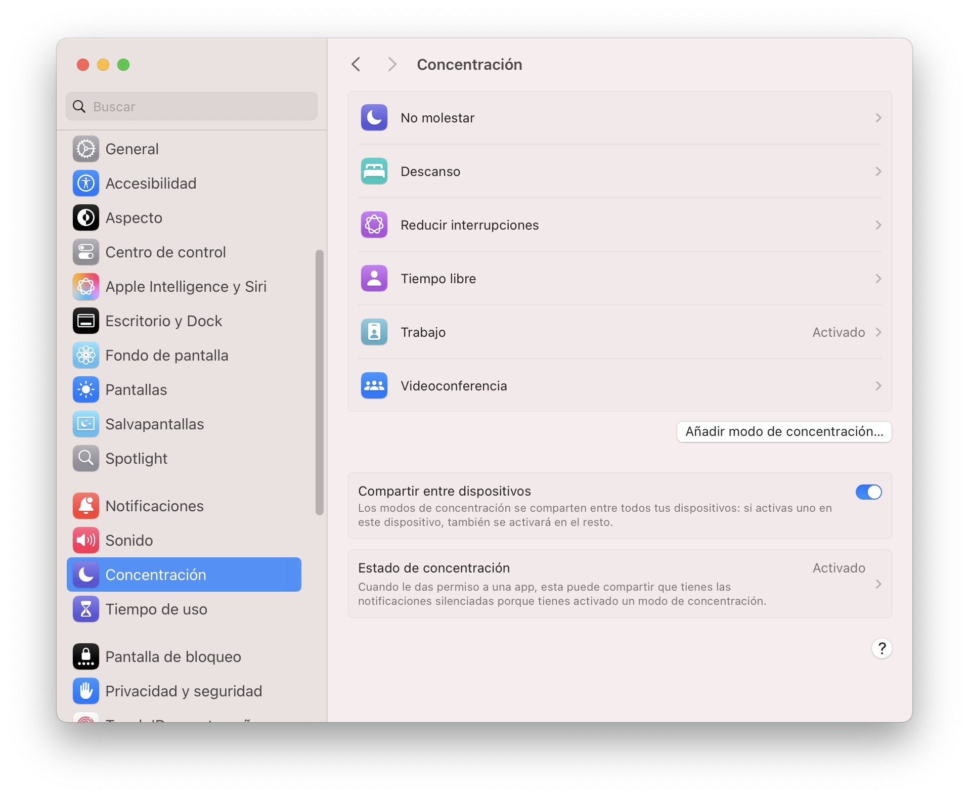This screenshot has width=969, height=797.
Task: Click Estado de concentración title
Action: (434, 568)
